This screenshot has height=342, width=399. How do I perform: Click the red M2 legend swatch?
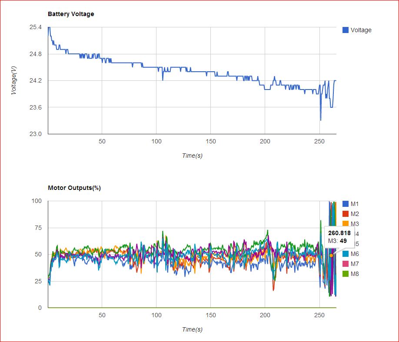click(346, 214)
